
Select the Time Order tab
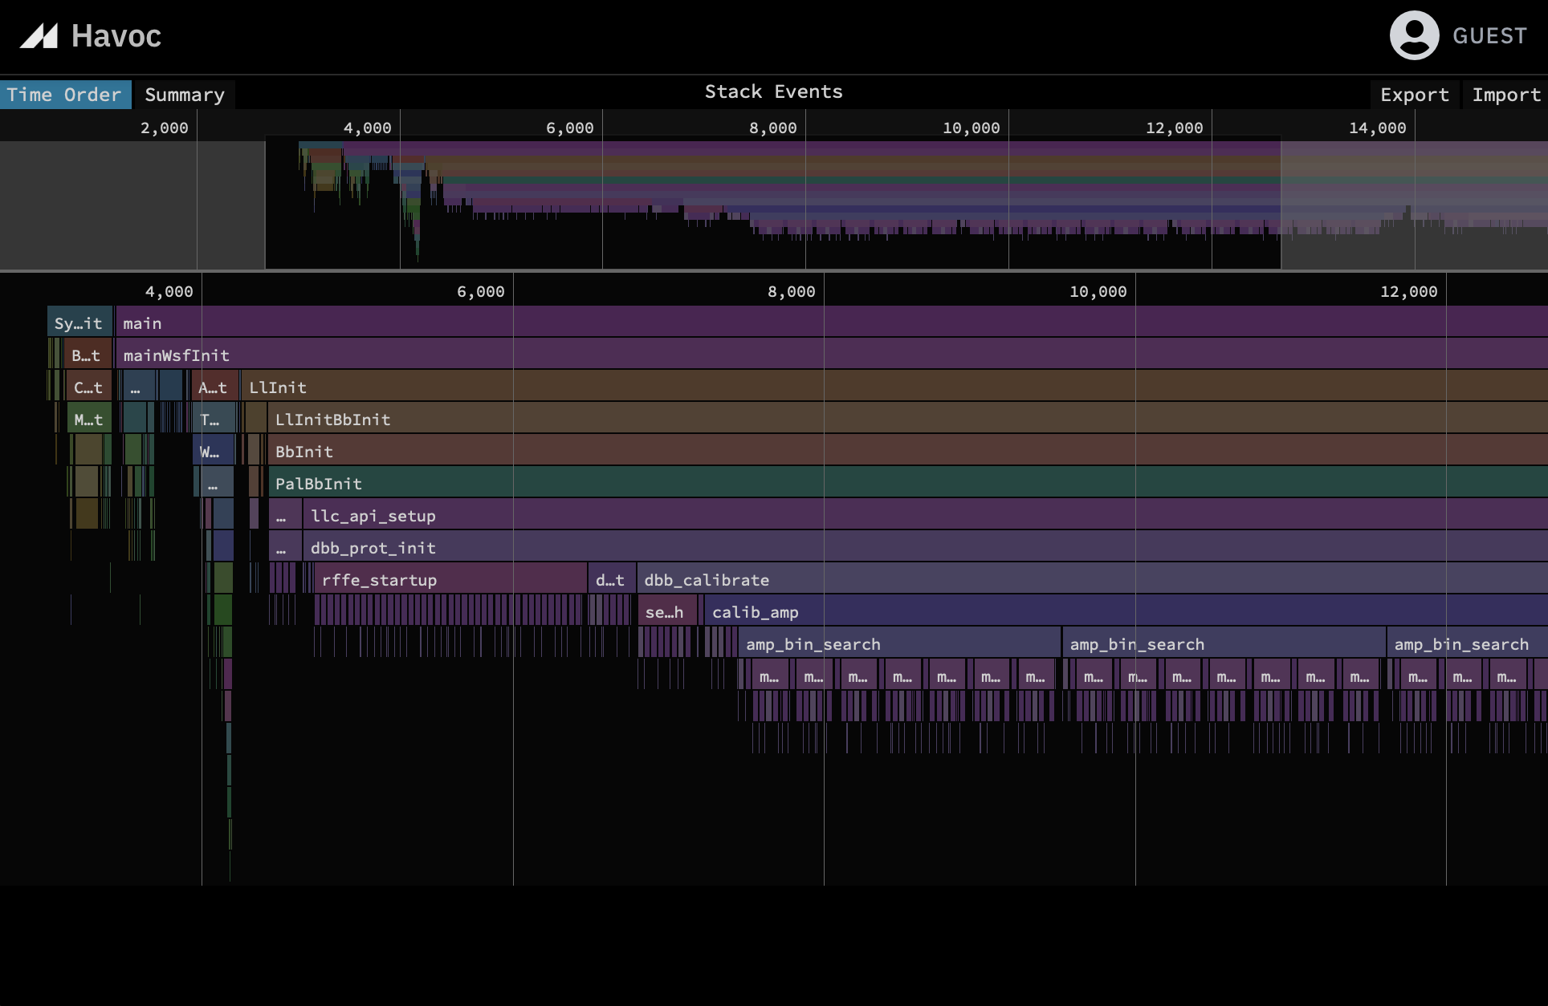(65, 95)
